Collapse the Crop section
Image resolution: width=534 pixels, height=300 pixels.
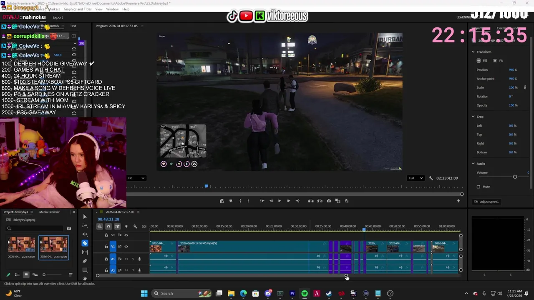click(x=473, y=117)
